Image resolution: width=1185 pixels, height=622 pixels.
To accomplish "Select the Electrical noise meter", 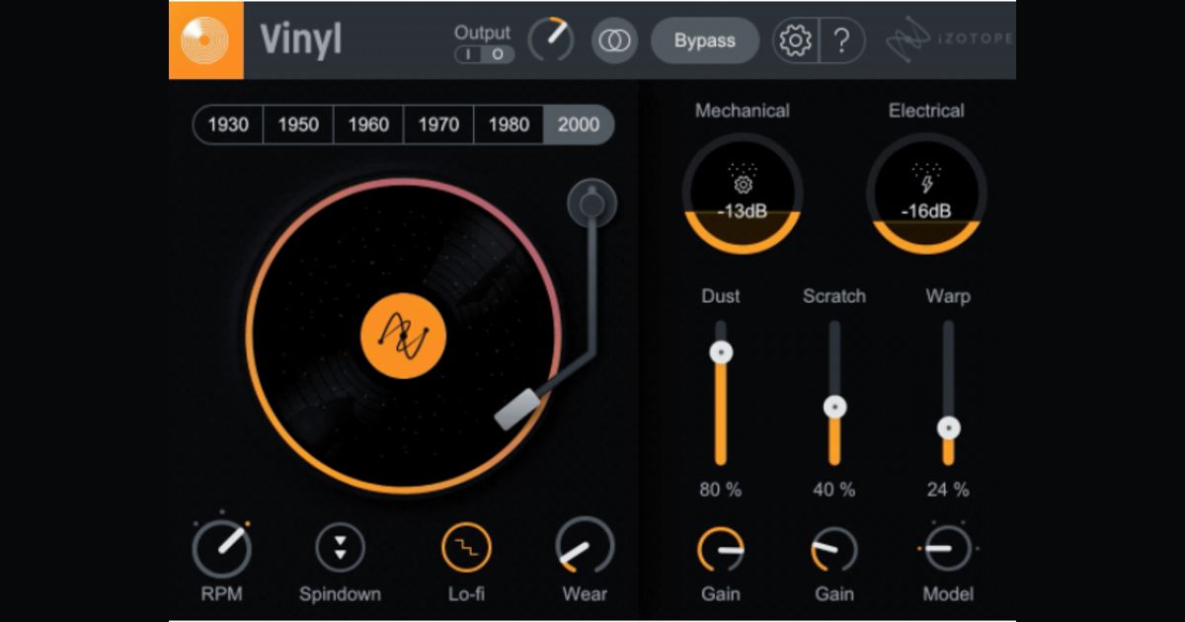I will pyautogui.click(x=926, y=194).
